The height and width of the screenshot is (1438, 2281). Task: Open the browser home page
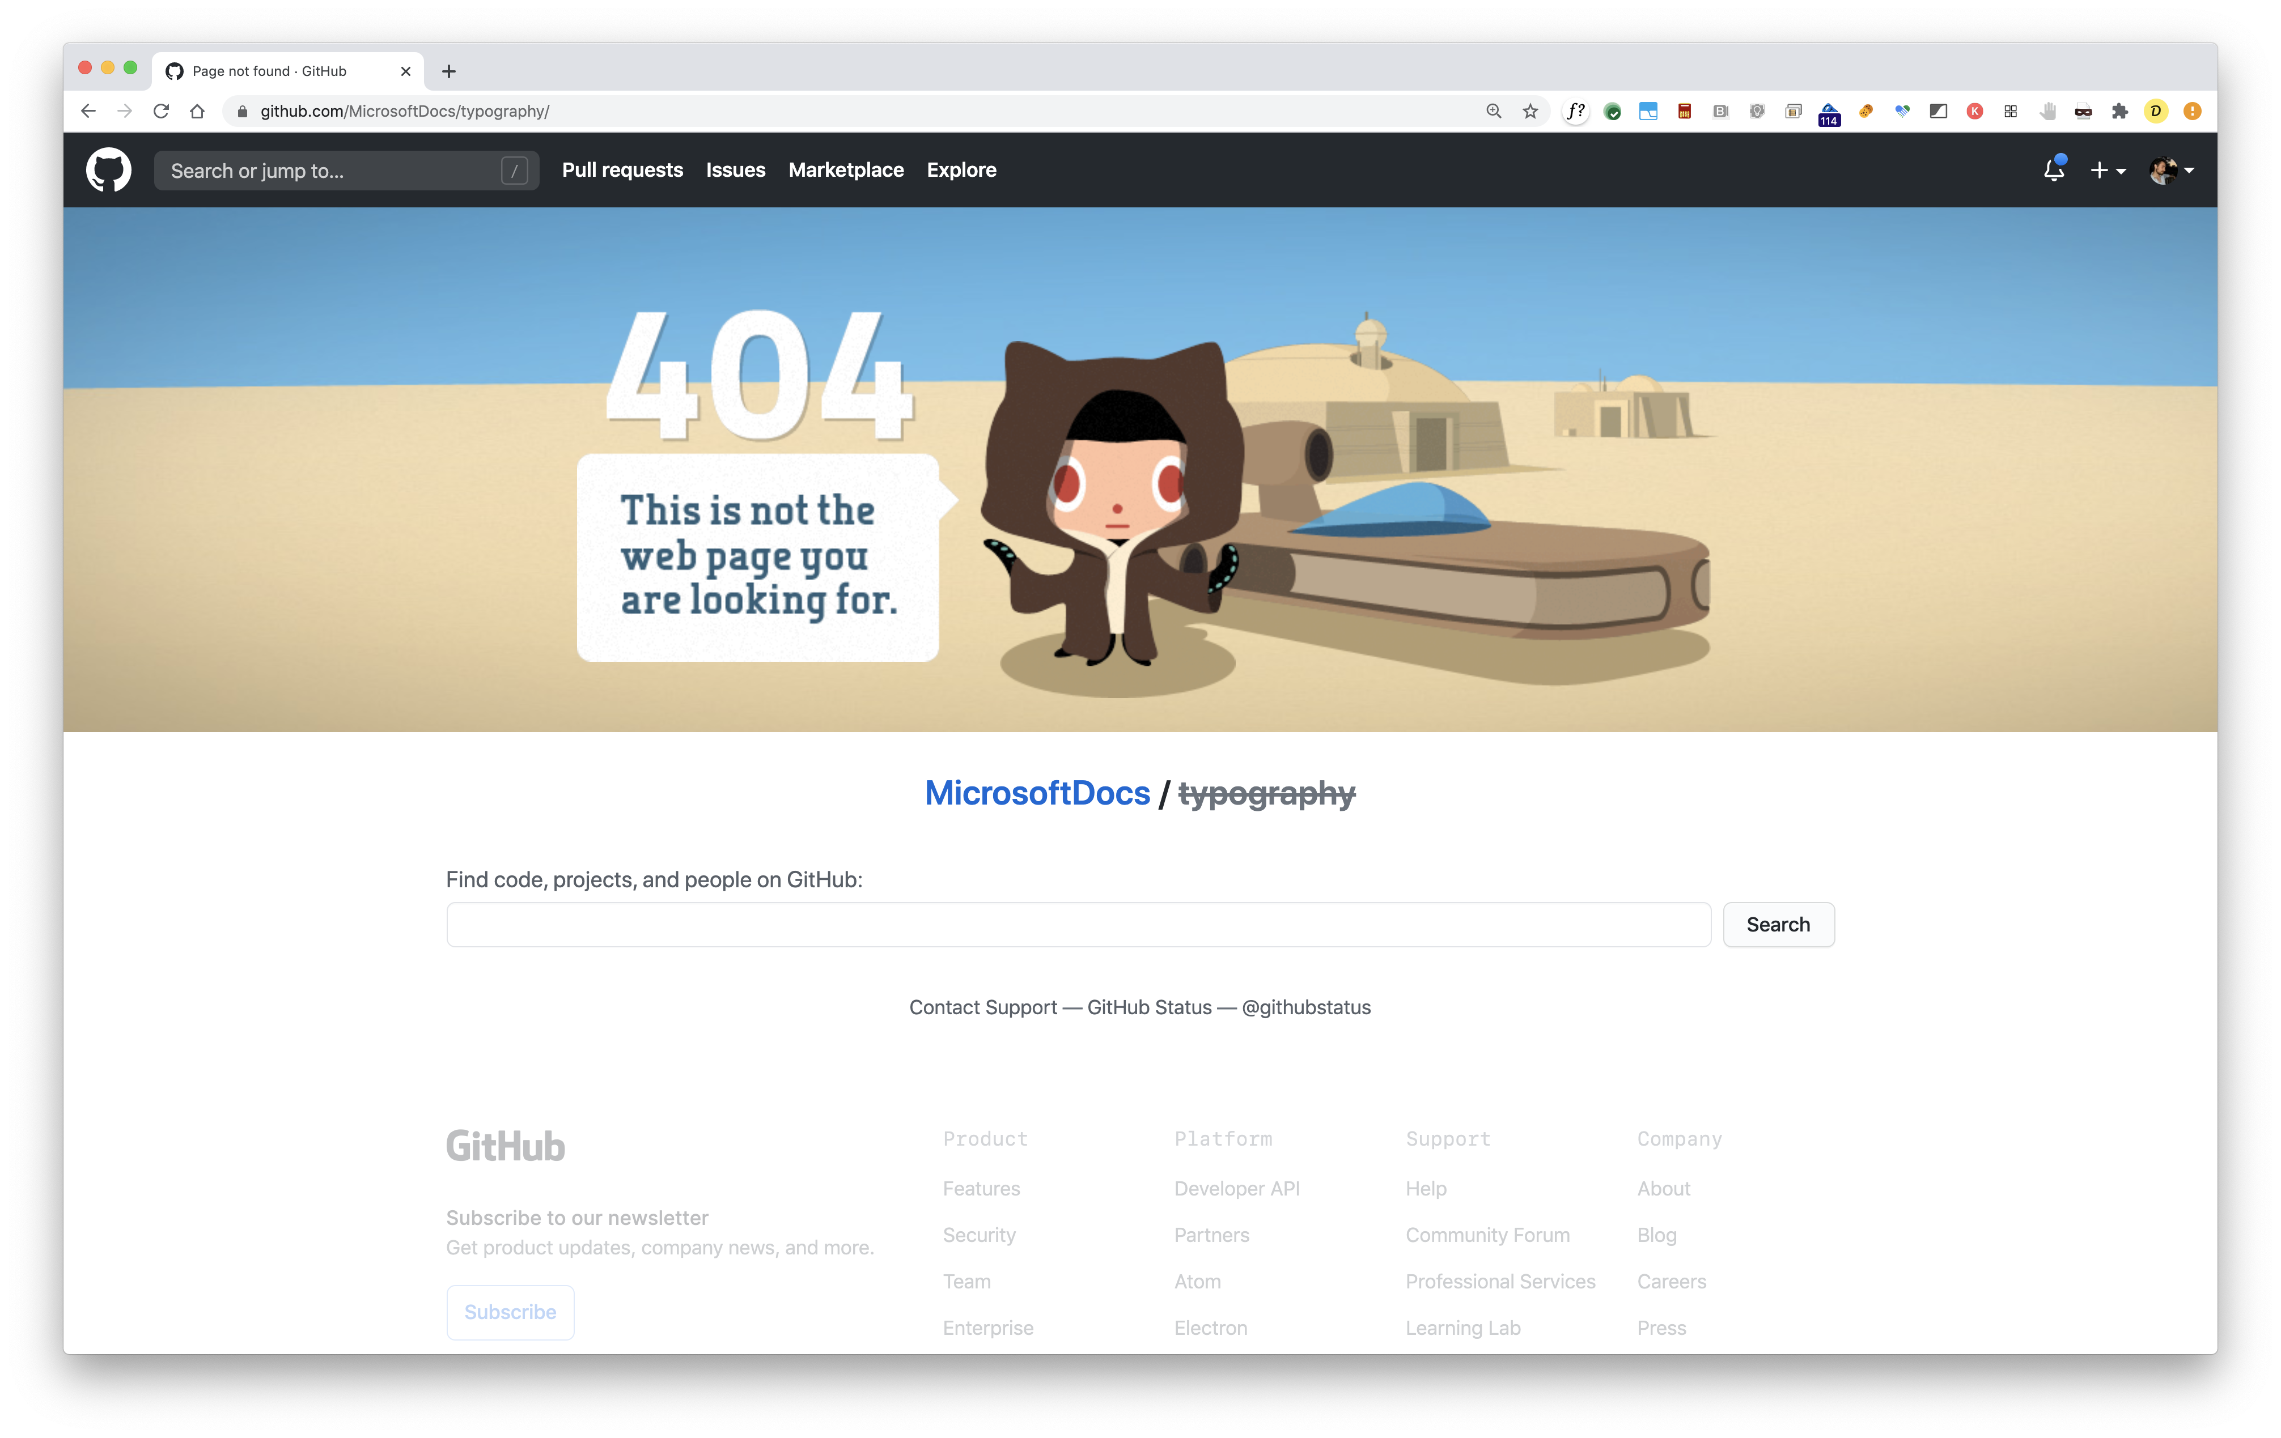[x=197, y=110]
